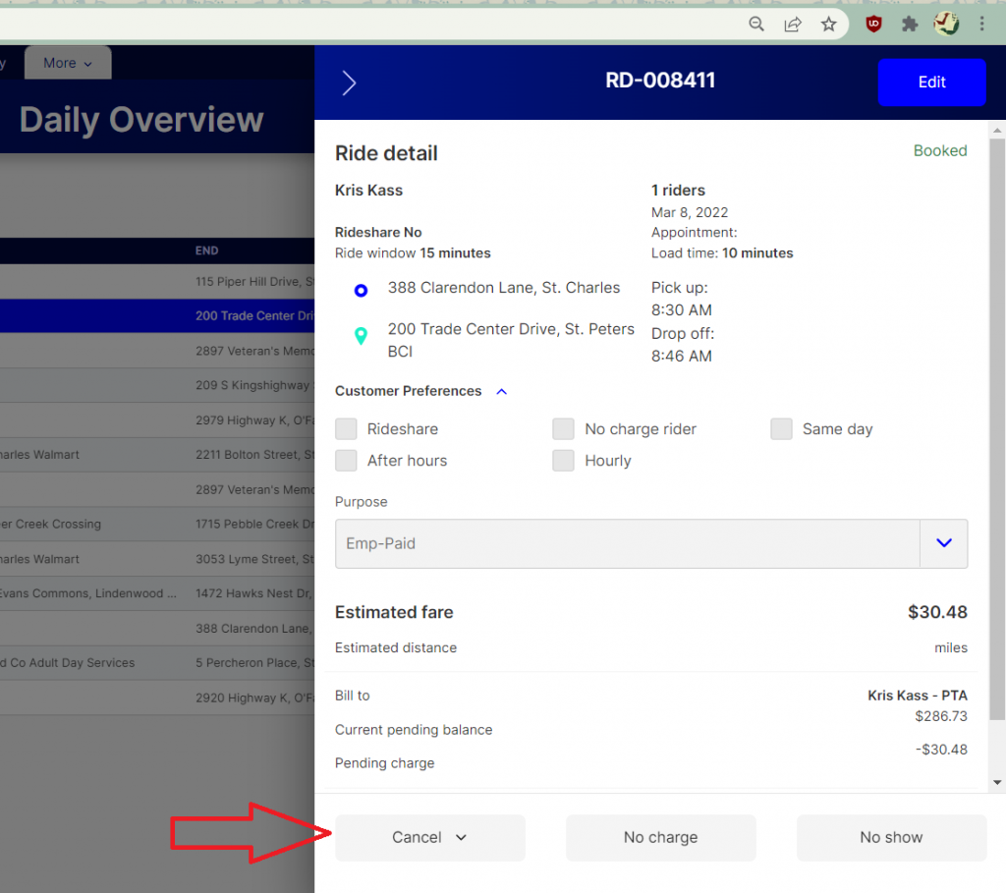Bookmark this page with the star icon
1006x893 pixels.
829,25
